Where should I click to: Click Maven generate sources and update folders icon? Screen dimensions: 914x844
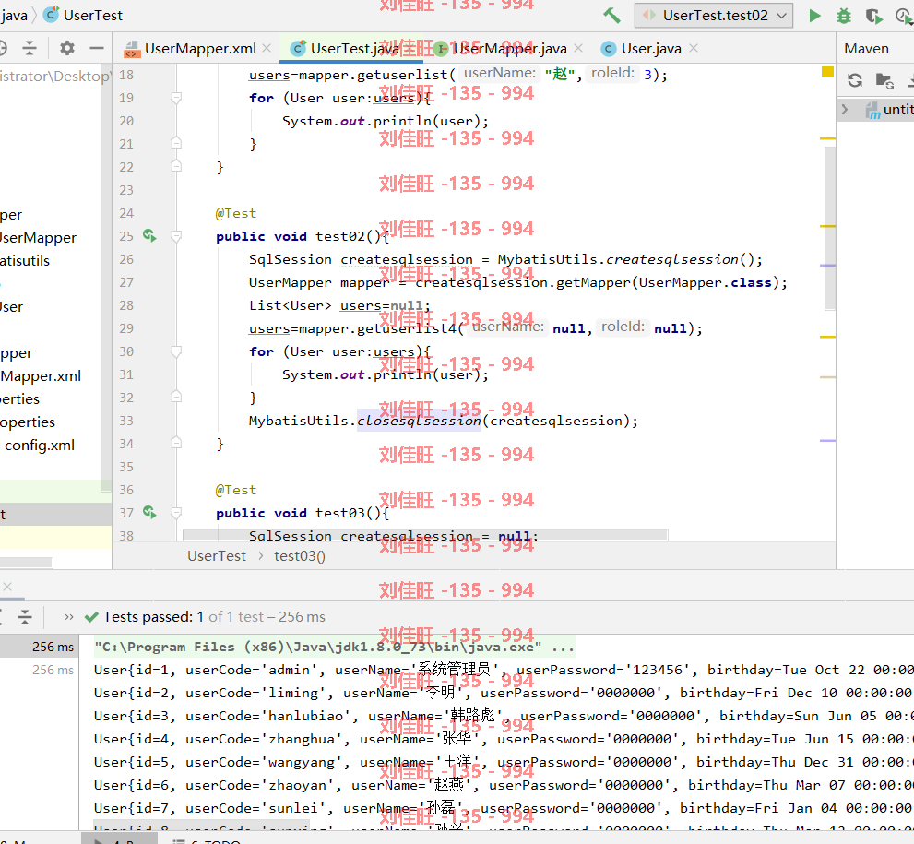coord(884,80)
